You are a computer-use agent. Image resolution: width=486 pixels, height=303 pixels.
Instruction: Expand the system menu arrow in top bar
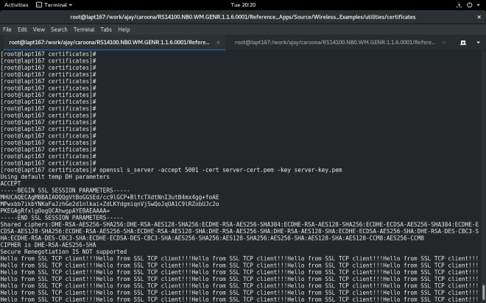click(479, 4)
